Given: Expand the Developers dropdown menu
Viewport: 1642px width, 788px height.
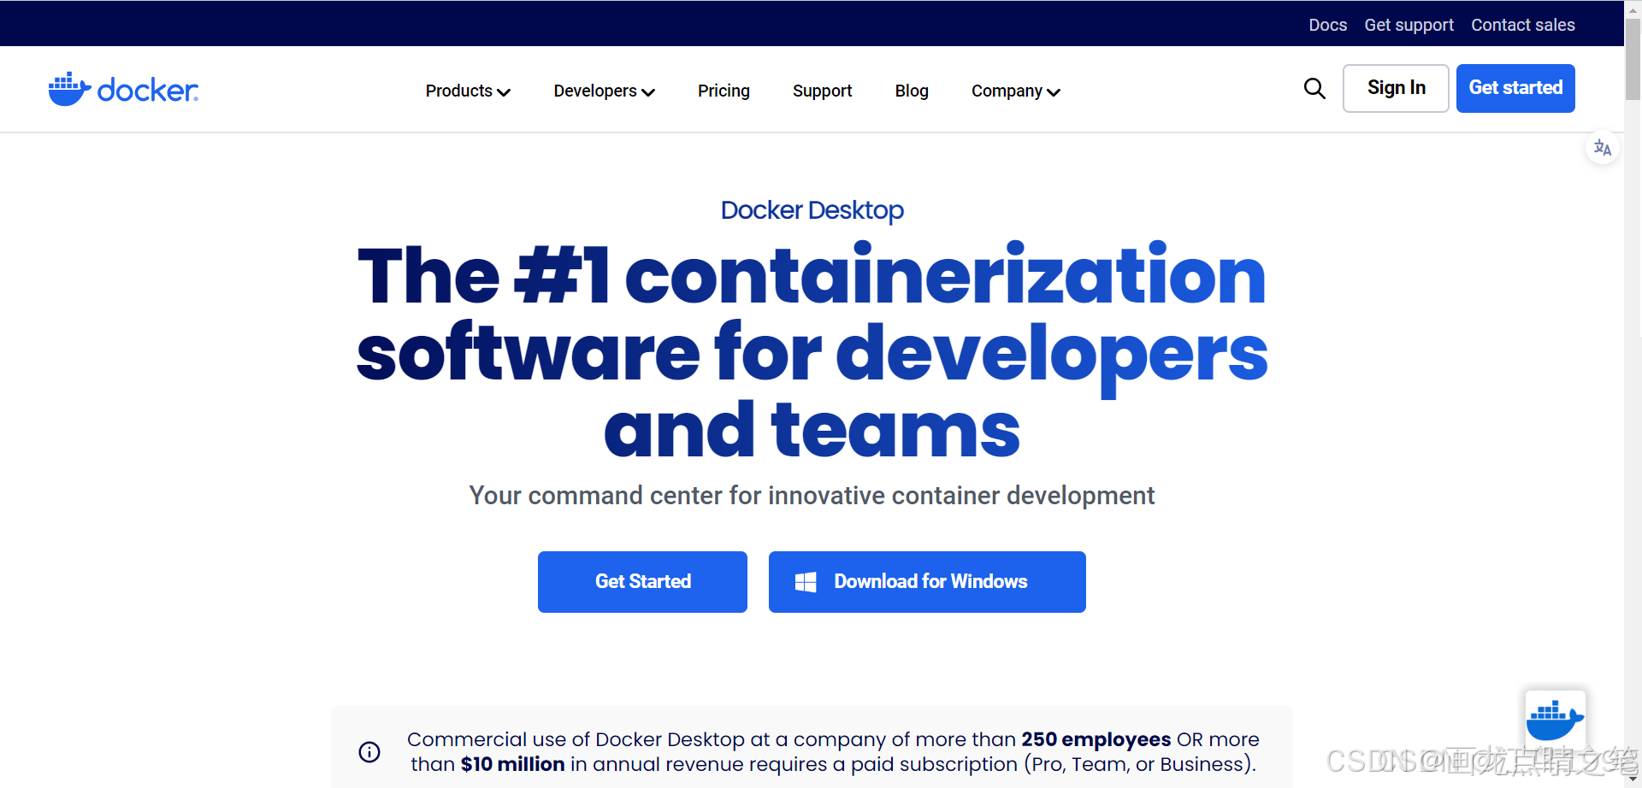Looking at the screenshot, I should click(604, 91).
